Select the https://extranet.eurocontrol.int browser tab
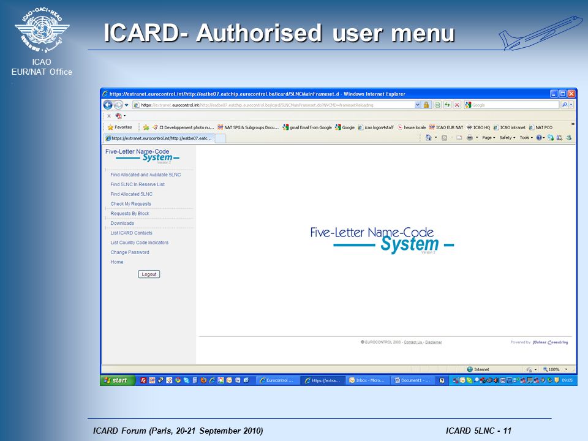Image resolution: width=588 pixels, height=441 pixels. [159, 138]
